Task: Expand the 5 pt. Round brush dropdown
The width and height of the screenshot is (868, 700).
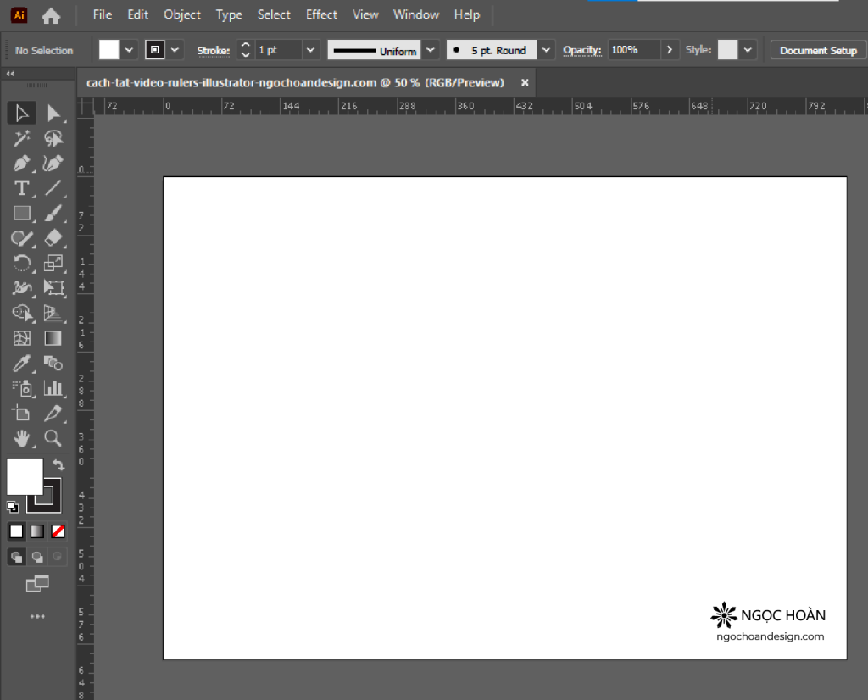Action: pyautogui.click(x=546, y=50)
